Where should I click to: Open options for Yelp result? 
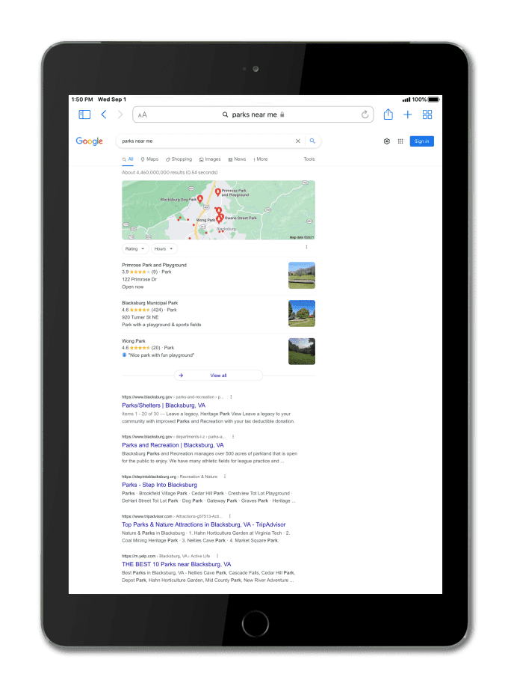(217, 556)
